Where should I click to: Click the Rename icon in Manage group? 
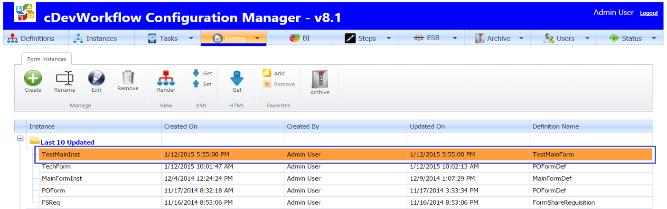65,78
